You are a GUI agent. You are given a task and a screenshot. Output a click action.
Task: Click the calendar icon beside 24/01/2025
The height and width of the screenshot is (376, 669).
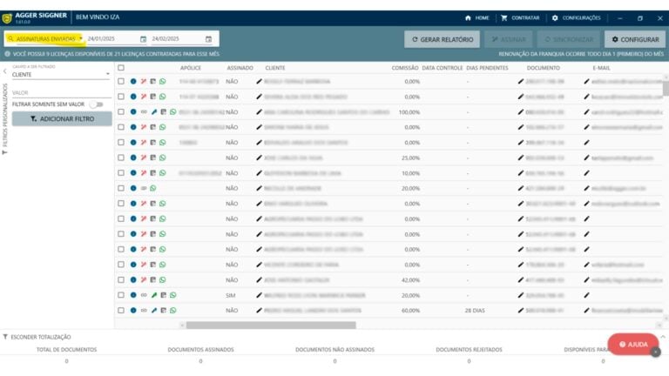[143, 39]
